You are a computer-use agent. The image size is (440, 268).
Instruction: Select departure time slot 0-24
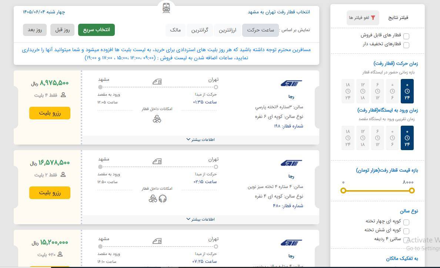[x=407, y=91]
